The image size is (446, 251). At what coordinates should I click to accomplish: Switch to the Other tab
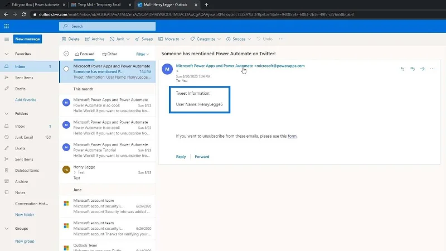109,54
